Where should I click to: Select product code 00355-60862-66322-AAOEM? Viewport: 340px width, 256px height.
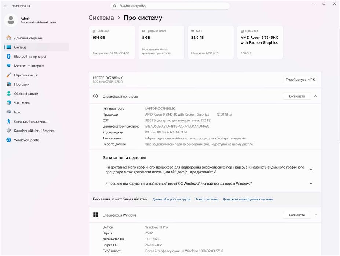coord(166,132)
